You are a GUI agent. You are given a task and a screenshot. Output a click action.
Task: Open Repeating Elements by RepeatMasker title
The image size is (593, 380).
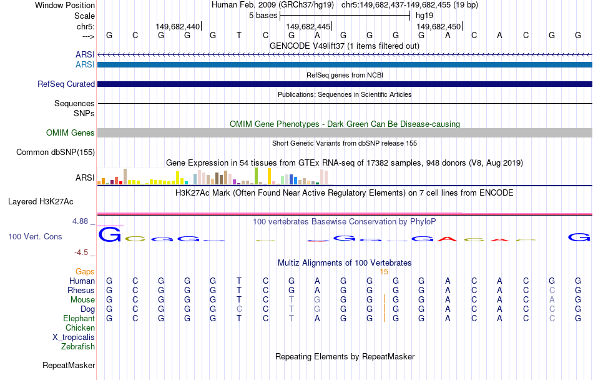(x=345, y=356)
